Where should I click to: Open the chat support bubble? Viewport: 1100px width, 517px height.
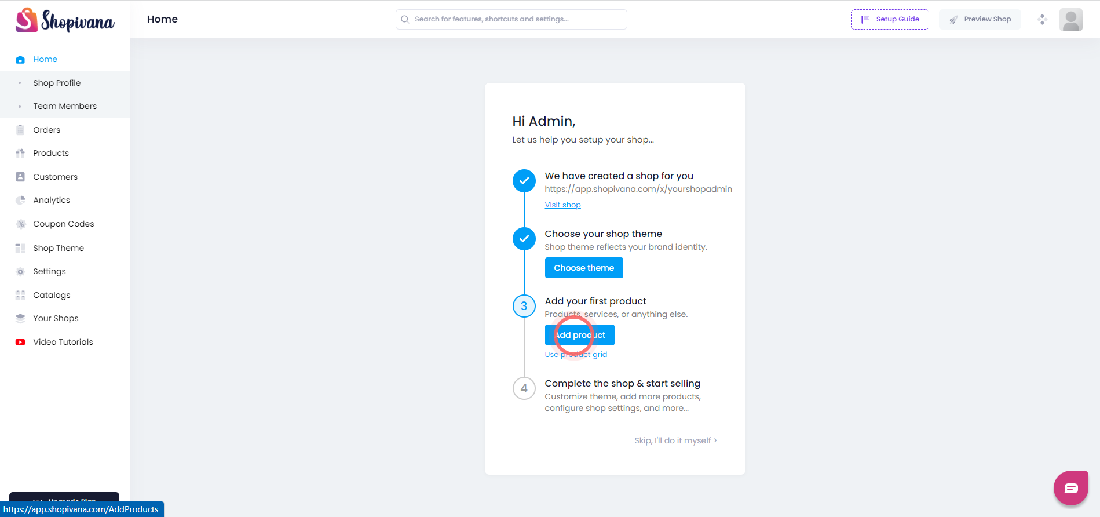(x=1071, y=488)
